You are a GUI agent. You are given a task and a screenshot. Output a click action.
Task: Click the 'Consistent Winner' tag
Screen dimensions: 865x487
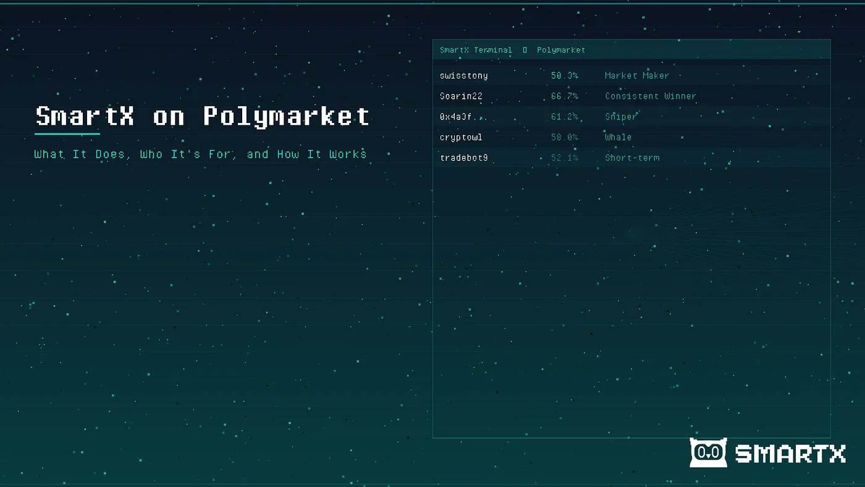(x=651, y=96)
